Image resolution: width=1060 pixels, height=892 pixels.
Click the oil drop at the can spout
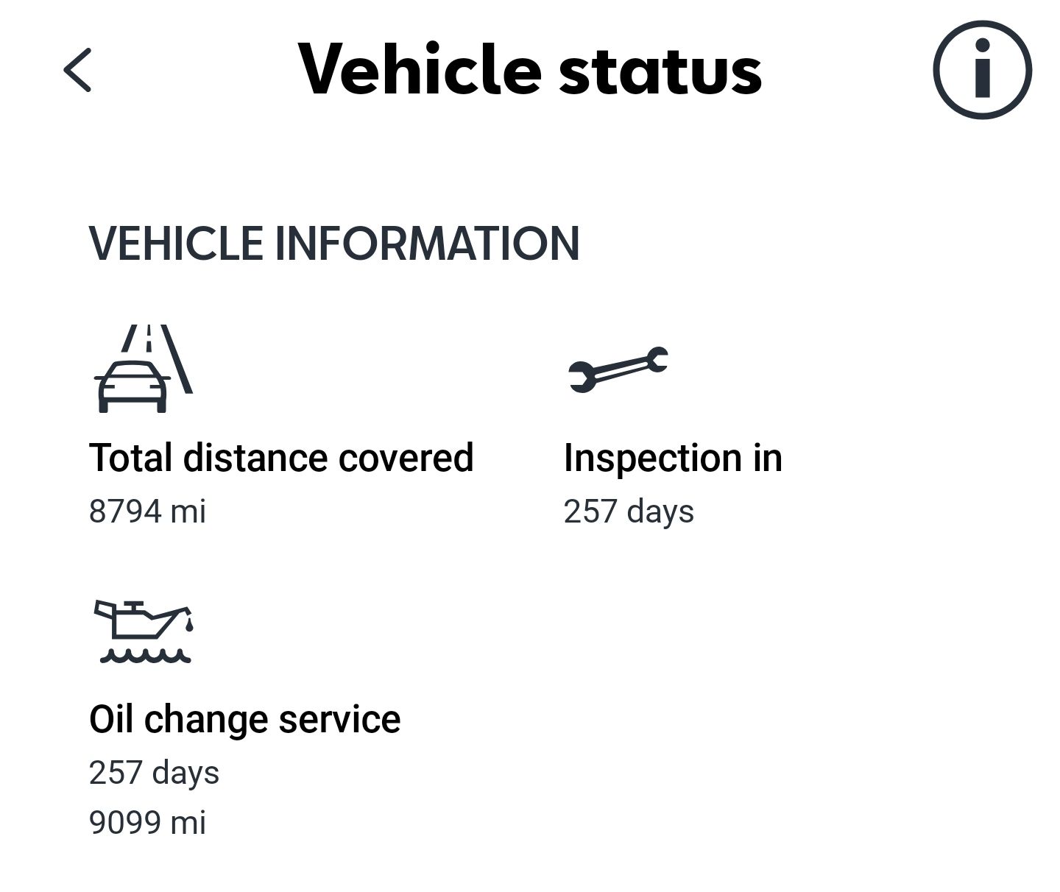[x=189, y=625]
